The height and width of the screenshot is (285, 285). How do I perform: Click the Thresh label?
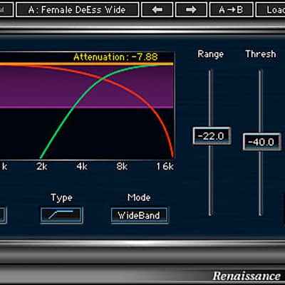click(x=261, y=54)
